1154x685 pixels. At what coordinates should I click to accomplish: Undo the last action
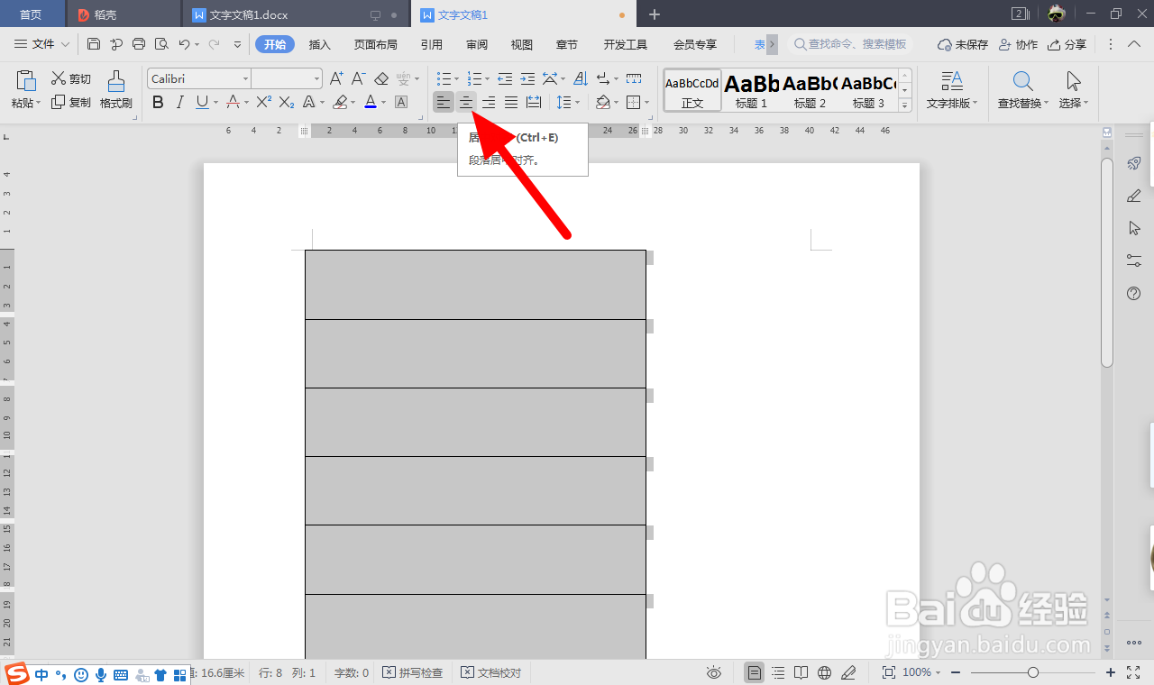(184, 44)
